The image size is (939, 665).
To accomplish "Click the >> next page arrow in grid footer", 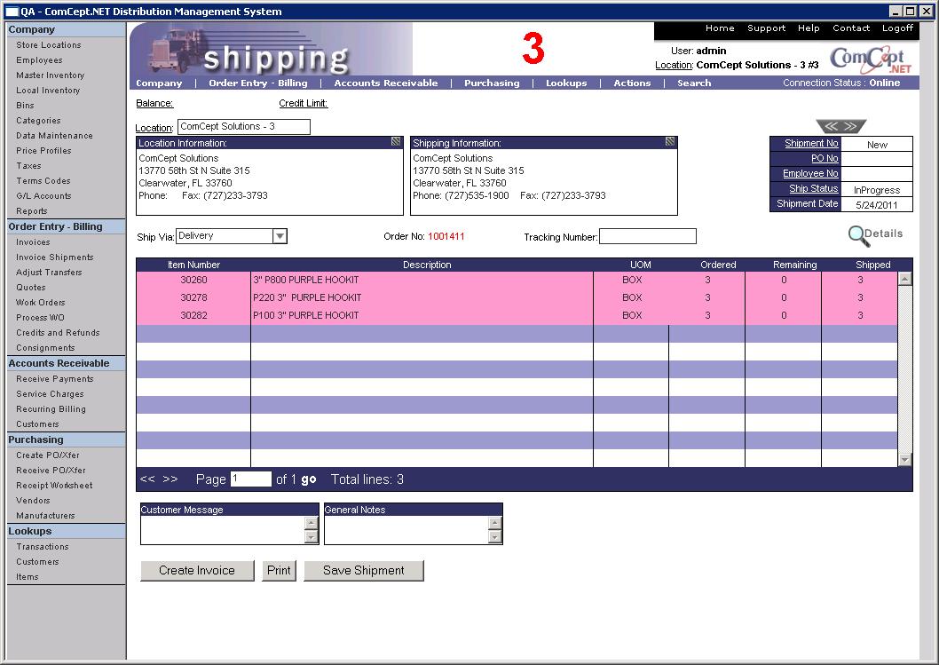I will [170, 479].
